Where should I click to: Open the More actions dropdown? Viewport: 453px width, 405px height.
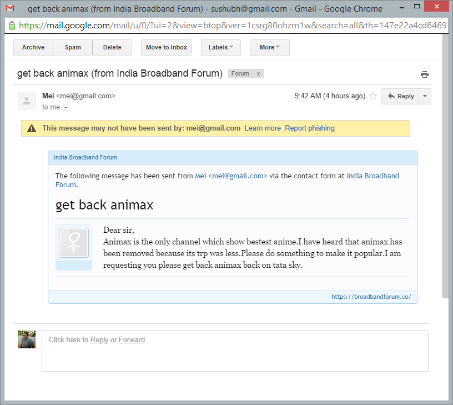tap(269, 48)
